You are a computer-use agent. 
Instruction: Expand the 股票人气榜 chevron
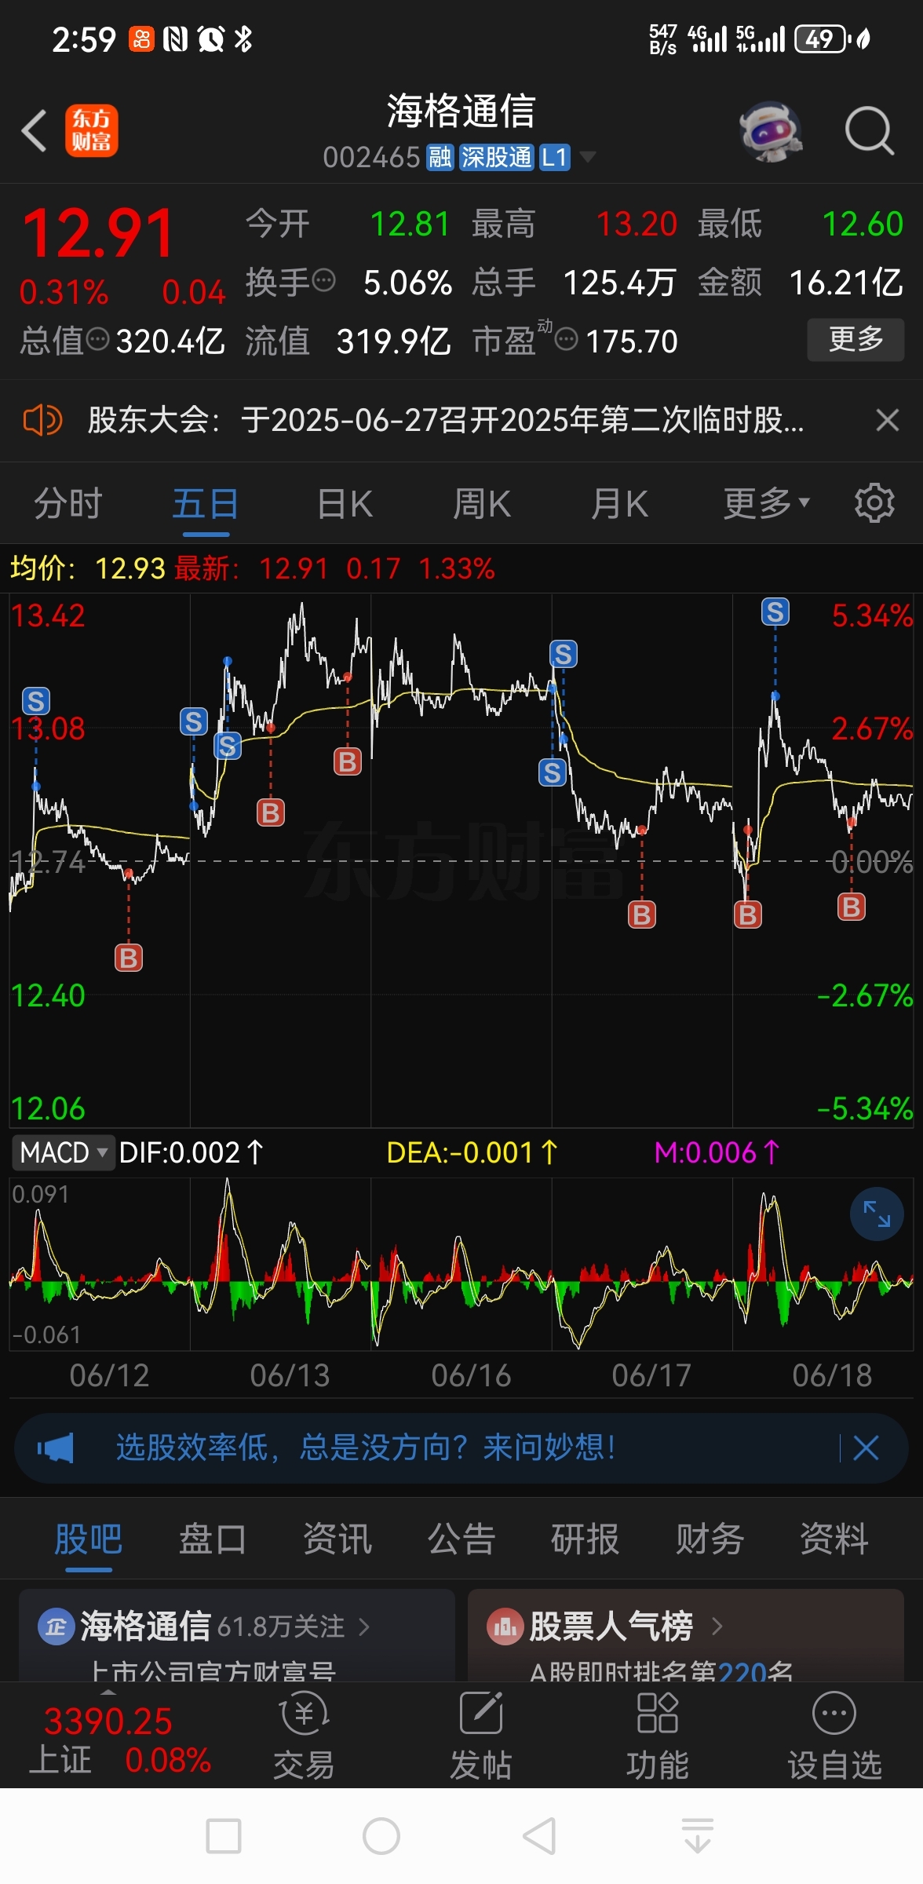click(x=716, y=1627)
